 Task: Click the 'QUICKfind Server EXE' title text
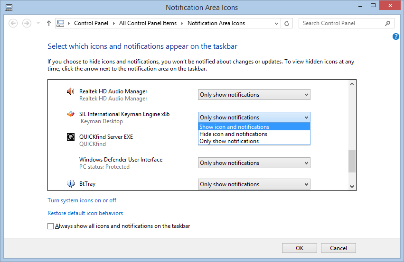[106, 137]
